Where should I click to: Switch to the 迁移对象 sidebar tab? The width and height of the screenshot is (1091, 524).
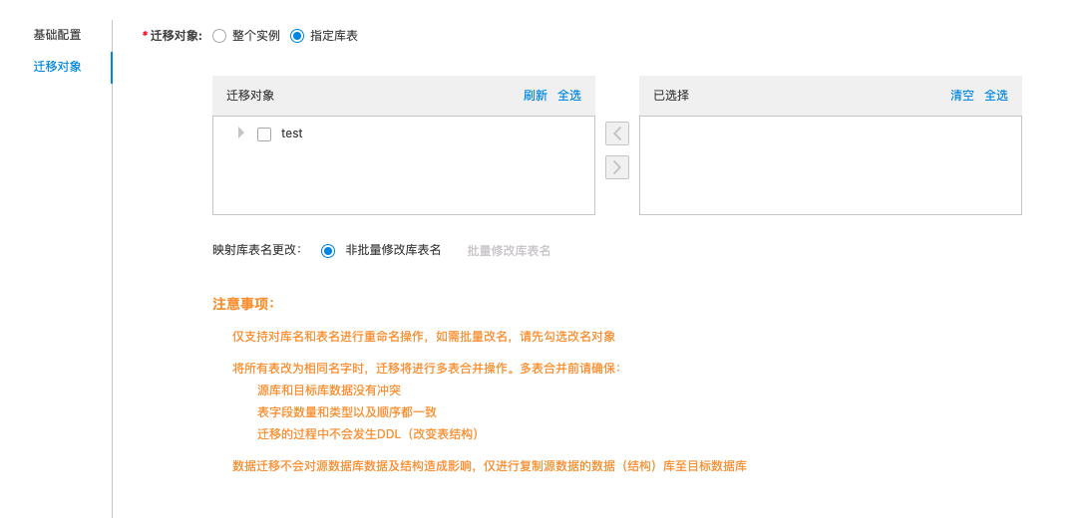pyautogui.click(x=57, y=67)
